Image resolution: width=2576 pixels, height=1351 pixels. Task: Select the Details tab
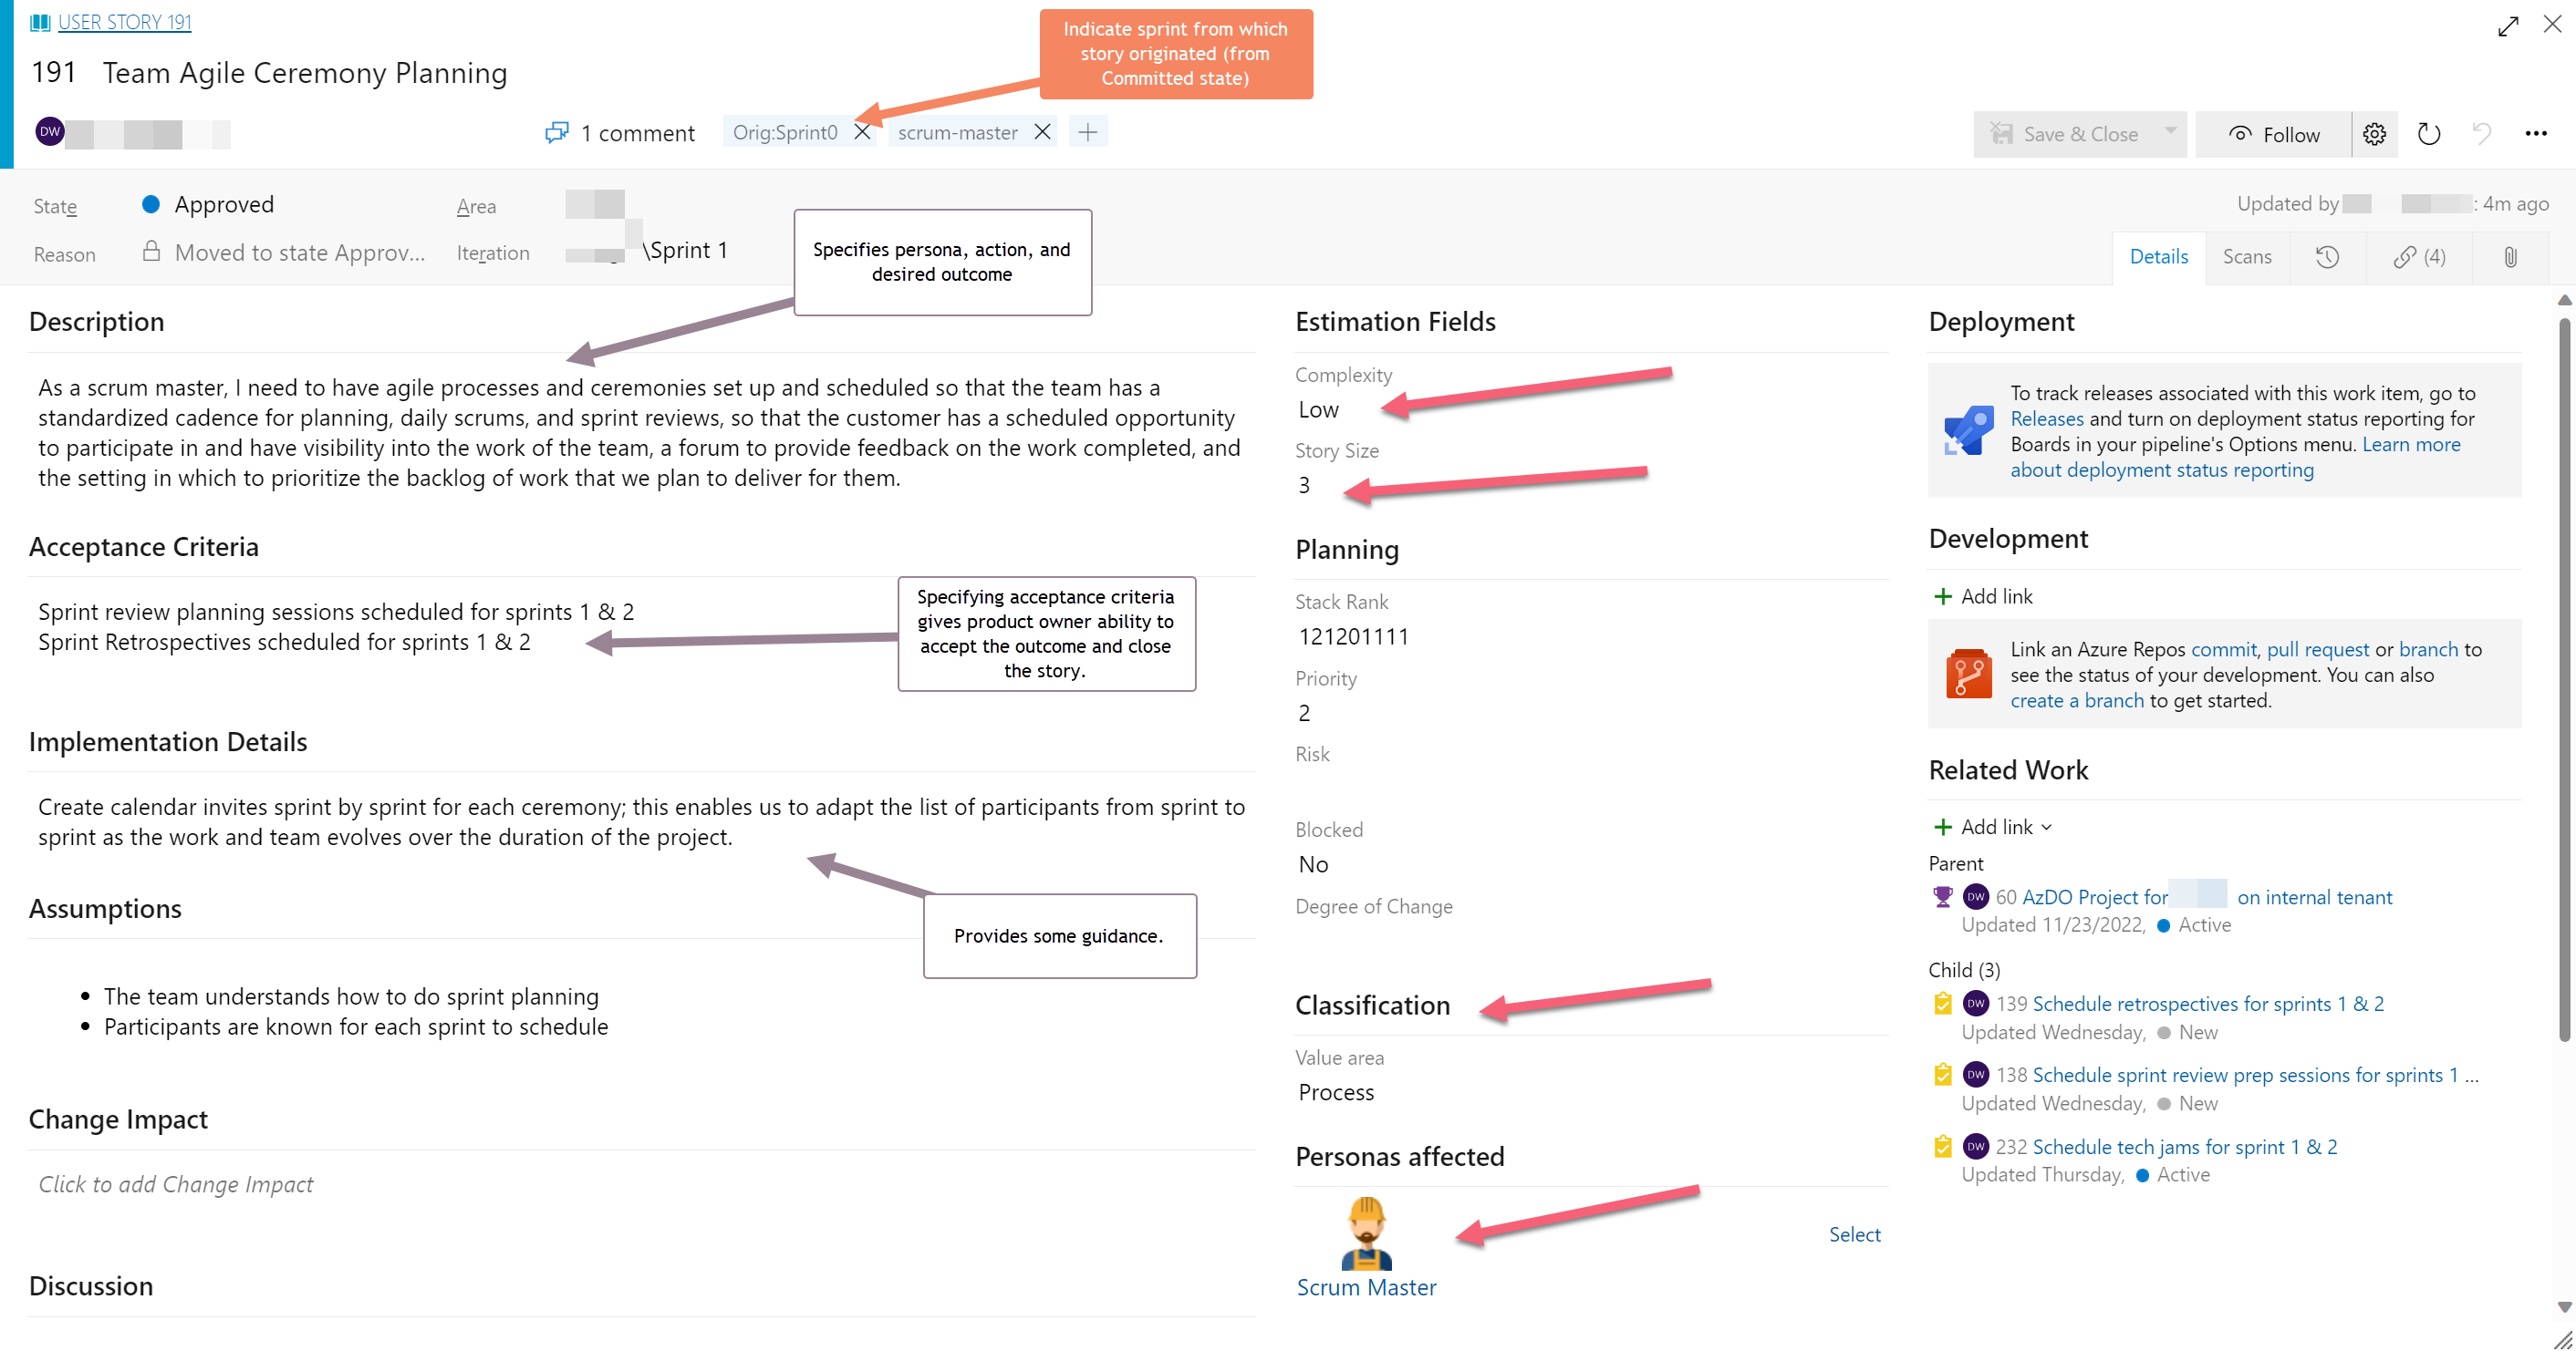click(x=2159, y=257)
